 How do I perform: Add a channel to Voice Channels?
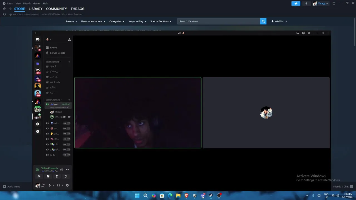point(69,100)
